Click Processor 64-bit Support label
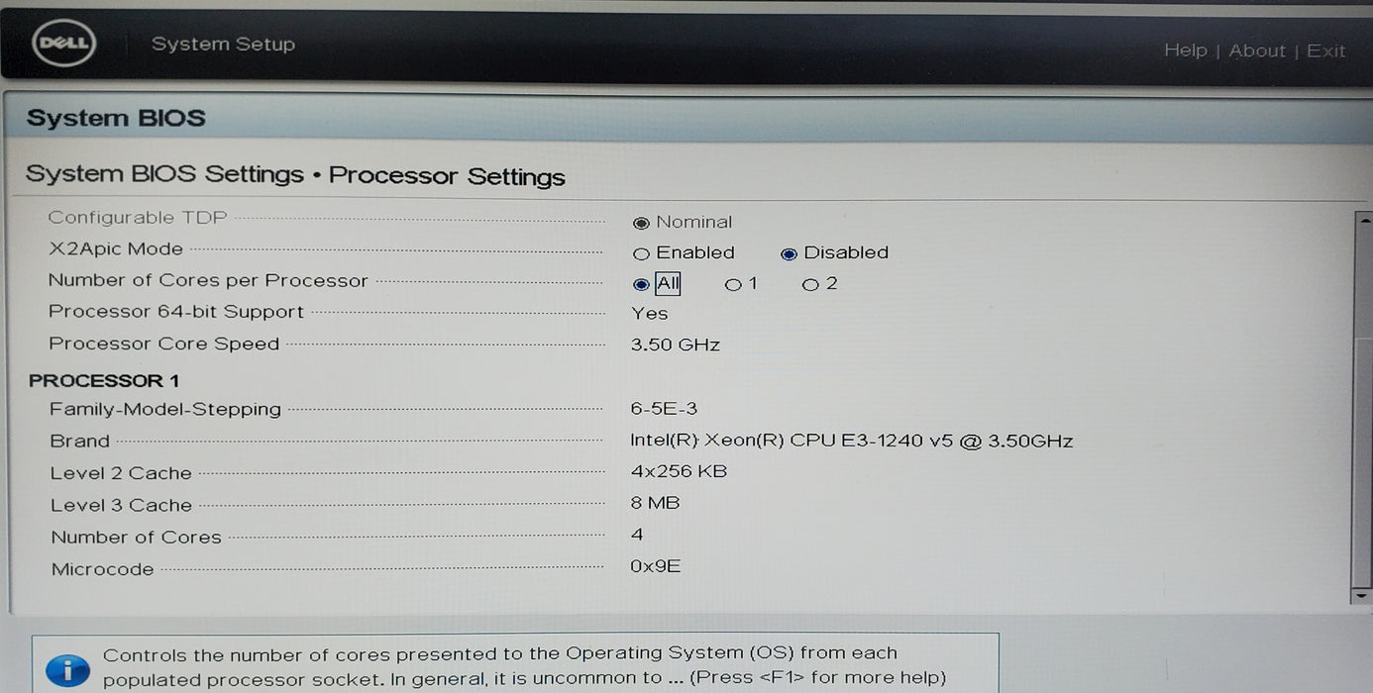1373x693 pixels. [x=176, y=312]
